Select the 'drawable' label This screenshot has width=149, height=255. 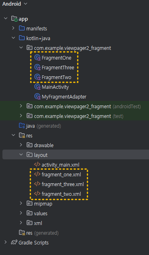pyautogui.click(x=44, y=145)
